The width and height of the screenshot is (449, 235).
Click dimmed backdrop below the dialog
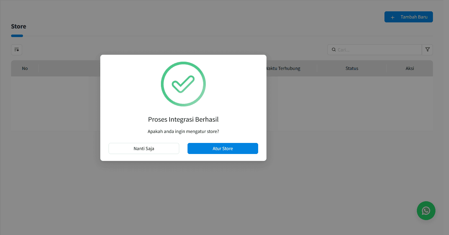point(183,194)
